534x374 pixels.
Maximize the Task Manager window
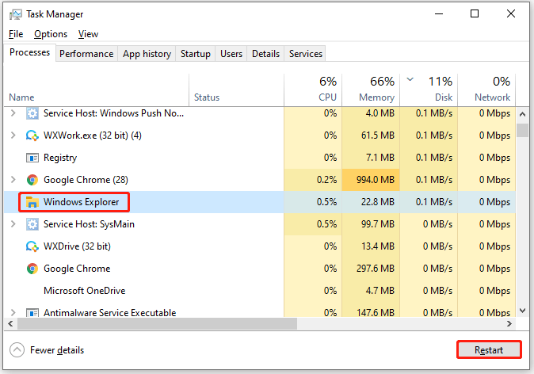pyautogui.click(x=475, y=13)
